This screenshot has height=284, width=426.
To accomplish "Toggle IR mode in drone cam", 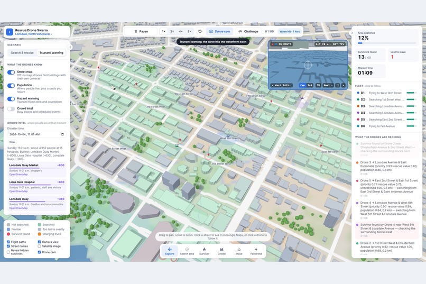I will pos(318,85).
